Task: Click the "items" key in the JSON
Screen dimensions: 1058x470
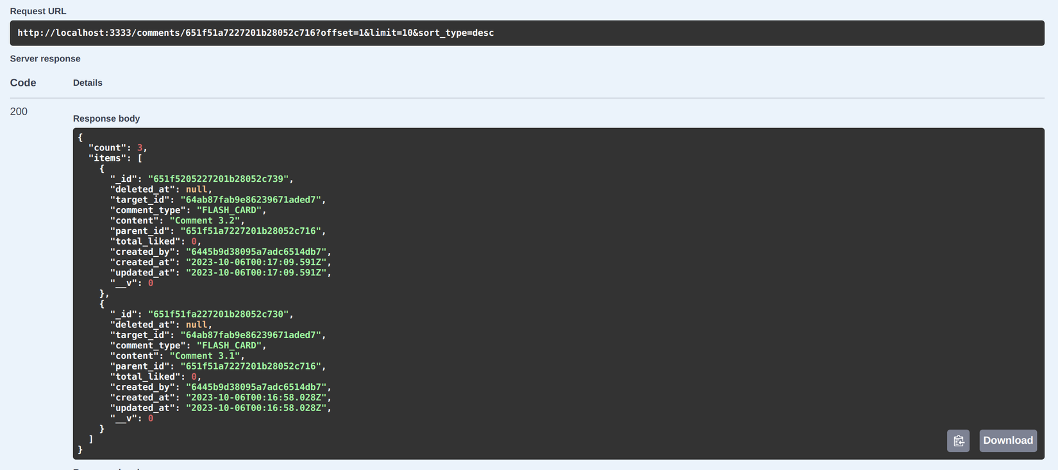Action: [107, 158]
